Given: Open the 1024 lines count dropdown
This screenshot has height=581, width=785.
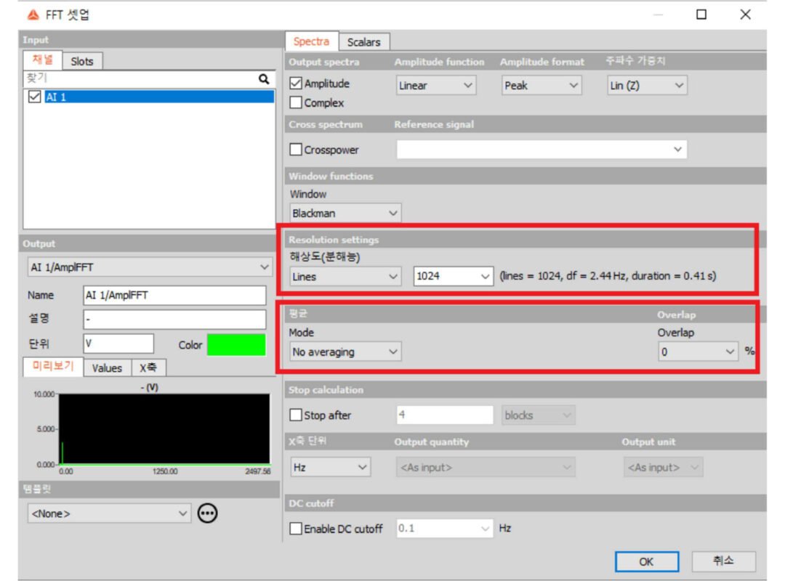Looking at the screenshot, I should tap(453, 276).
